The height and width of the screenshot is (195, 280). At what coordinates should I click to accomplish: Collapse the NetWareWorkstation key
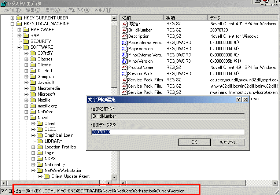(33, 170)
